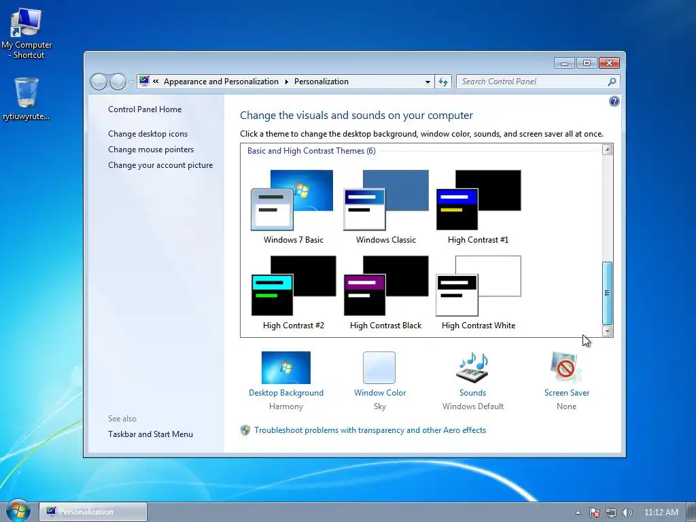Click the theme list scroll up arrow
Viewport: 696px width, 522px height.
(x=607, y=149)
